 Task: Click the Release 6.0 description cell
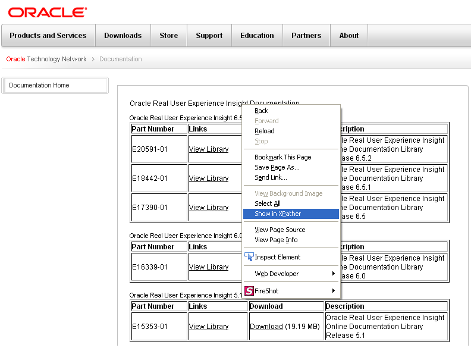coord(394,267)
